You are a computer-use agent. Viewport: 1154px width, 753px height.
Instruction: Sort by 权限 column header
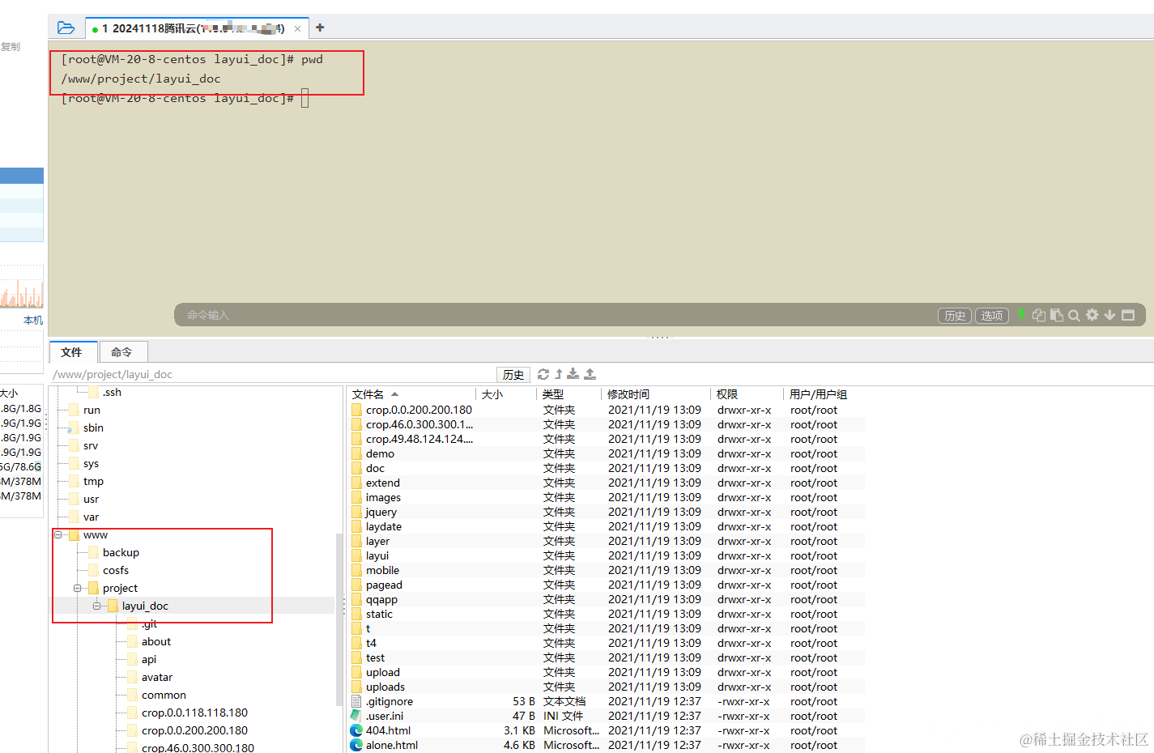[x=747, y=394]
